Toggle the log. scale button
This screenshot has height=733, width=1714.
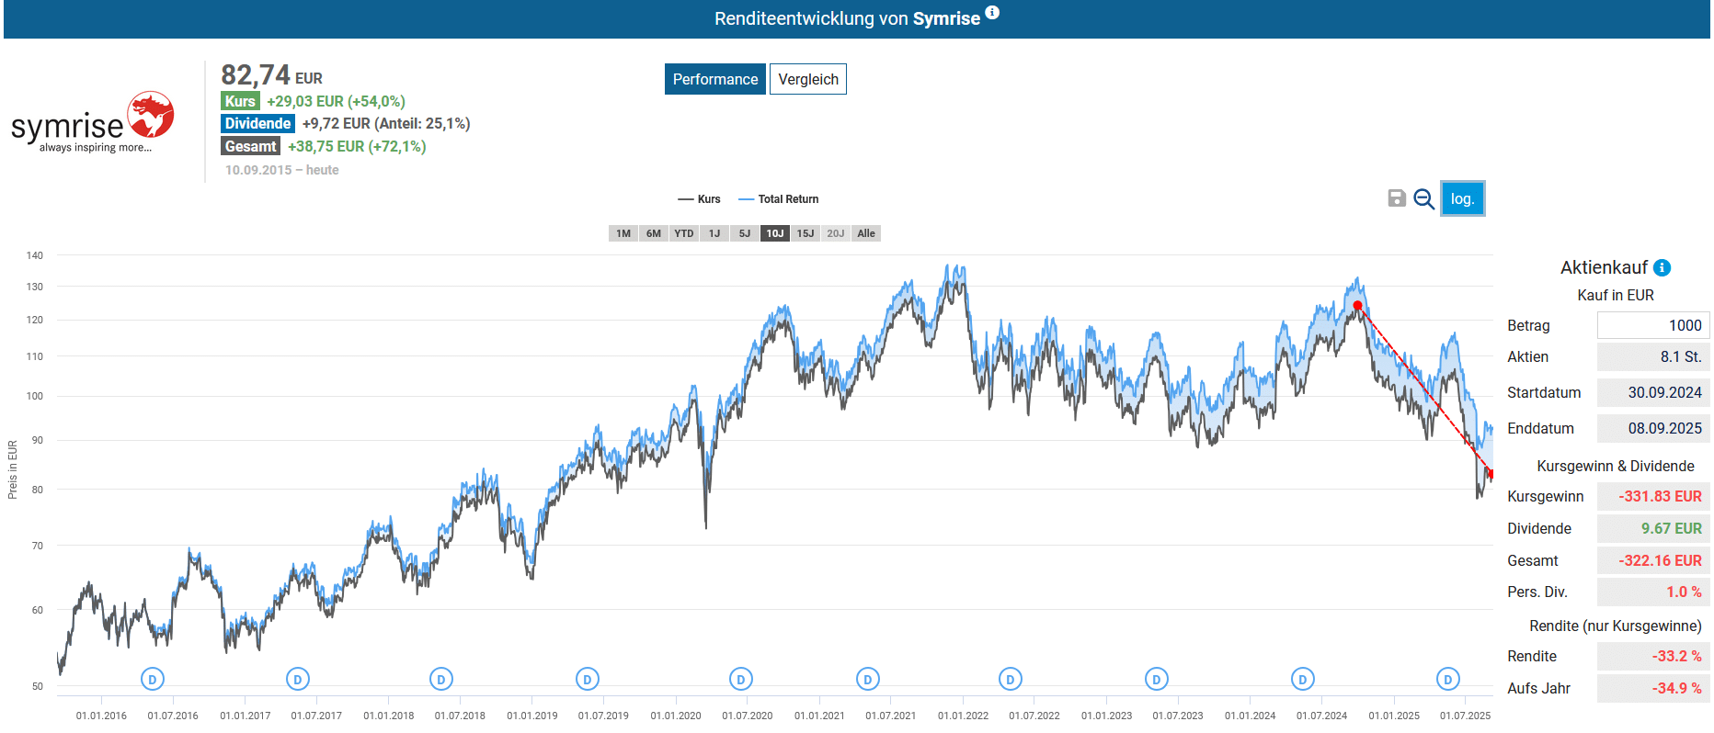pos(1462,198)
